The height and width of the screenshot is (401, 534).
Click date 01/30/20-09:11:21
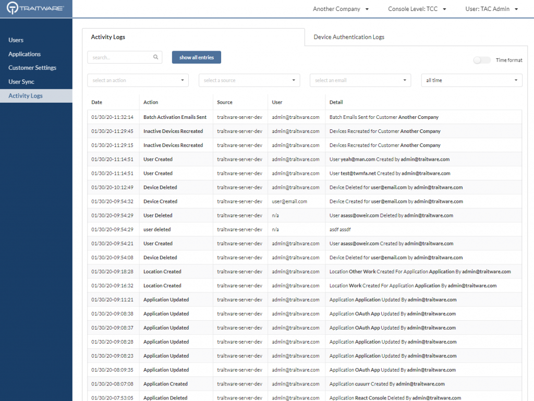click(113, 299)
